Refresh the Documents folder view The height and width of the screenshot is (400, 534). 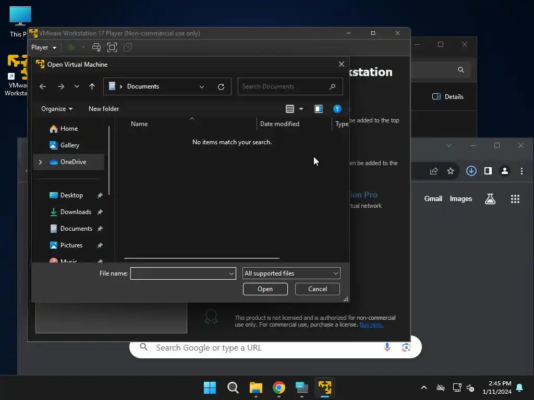(x=221, y=87)
